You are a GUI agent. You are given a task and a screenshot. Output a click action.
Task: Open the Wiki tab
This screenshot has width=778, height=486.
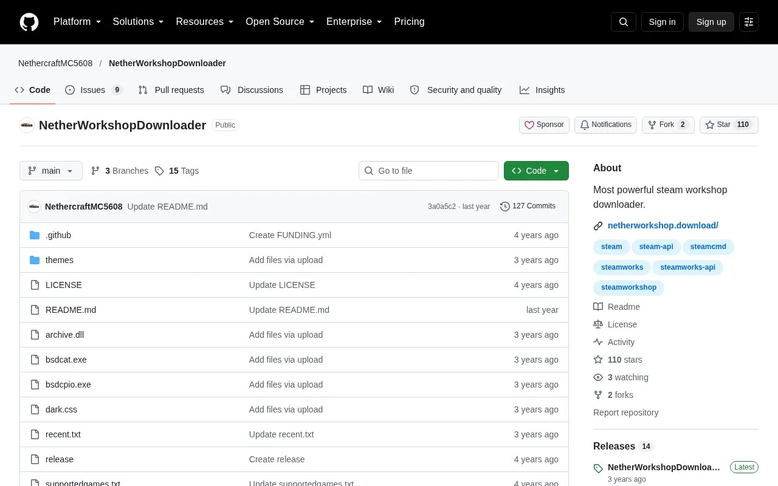click(379, 90)
